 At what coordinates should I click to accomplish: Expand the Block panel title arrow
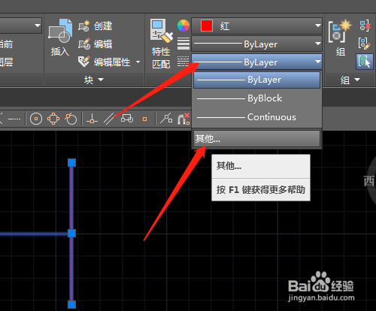tap(101, 80)
